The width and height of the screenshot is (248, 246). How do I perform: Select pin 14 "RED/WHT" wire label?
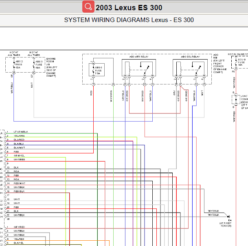tap(20, 183)
